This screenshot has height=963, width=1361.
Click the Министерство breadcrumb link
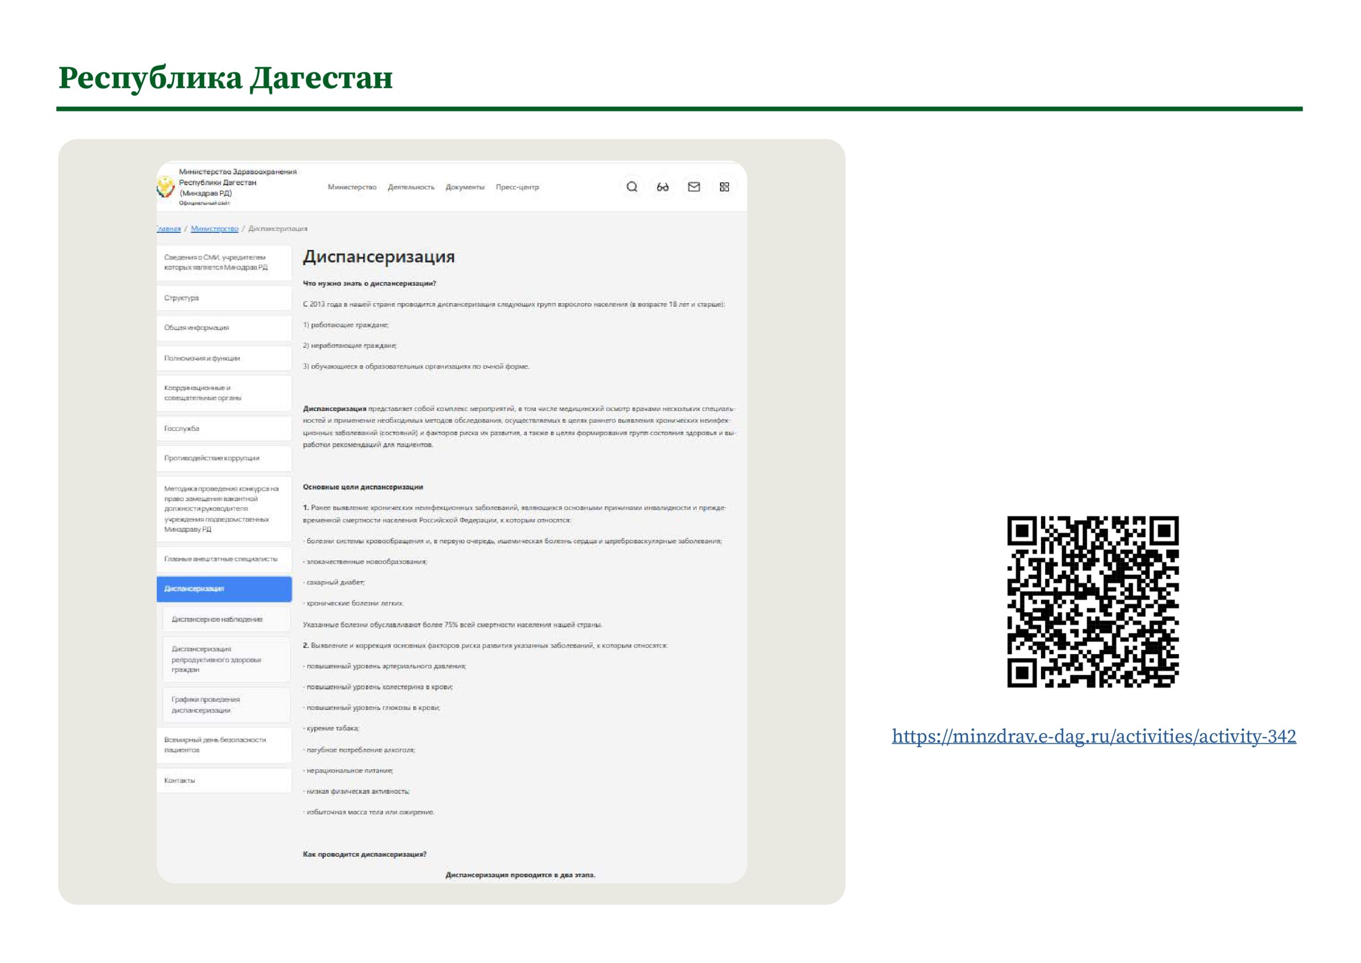(x=215, y=228)
